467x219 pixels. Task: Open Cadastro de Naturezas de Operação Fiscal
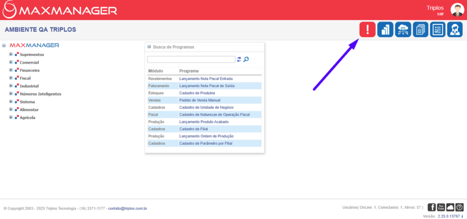[214, 114]
